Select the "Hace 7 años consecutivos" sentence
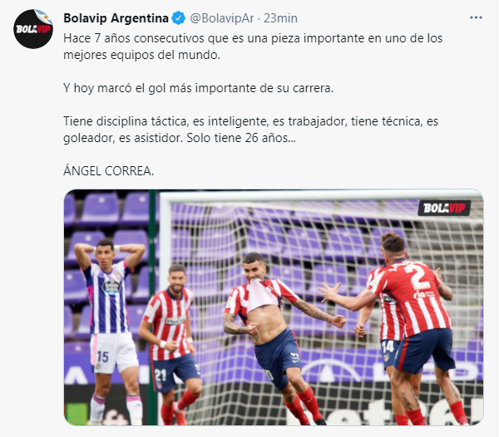Screen dimensions: 499x437 pos(253,47)
